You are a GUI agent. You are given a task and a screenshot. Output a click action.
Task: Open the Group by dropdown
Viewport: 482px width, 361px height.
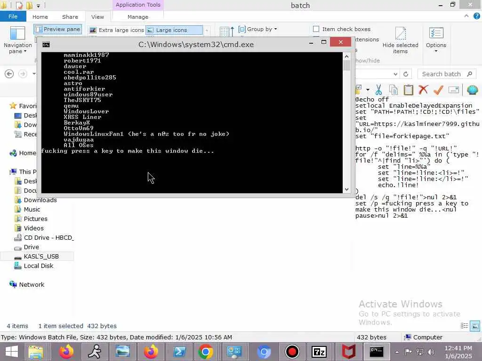[258, 29]
